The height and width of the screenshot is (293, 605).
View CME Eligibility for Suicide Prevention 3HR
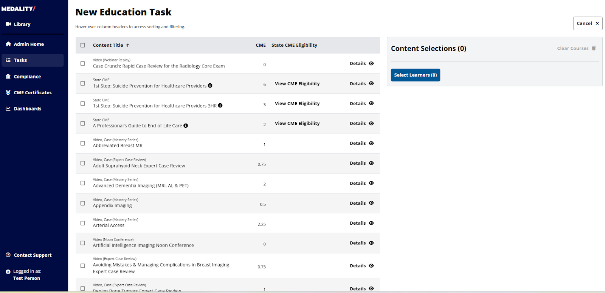pos(297,104)
